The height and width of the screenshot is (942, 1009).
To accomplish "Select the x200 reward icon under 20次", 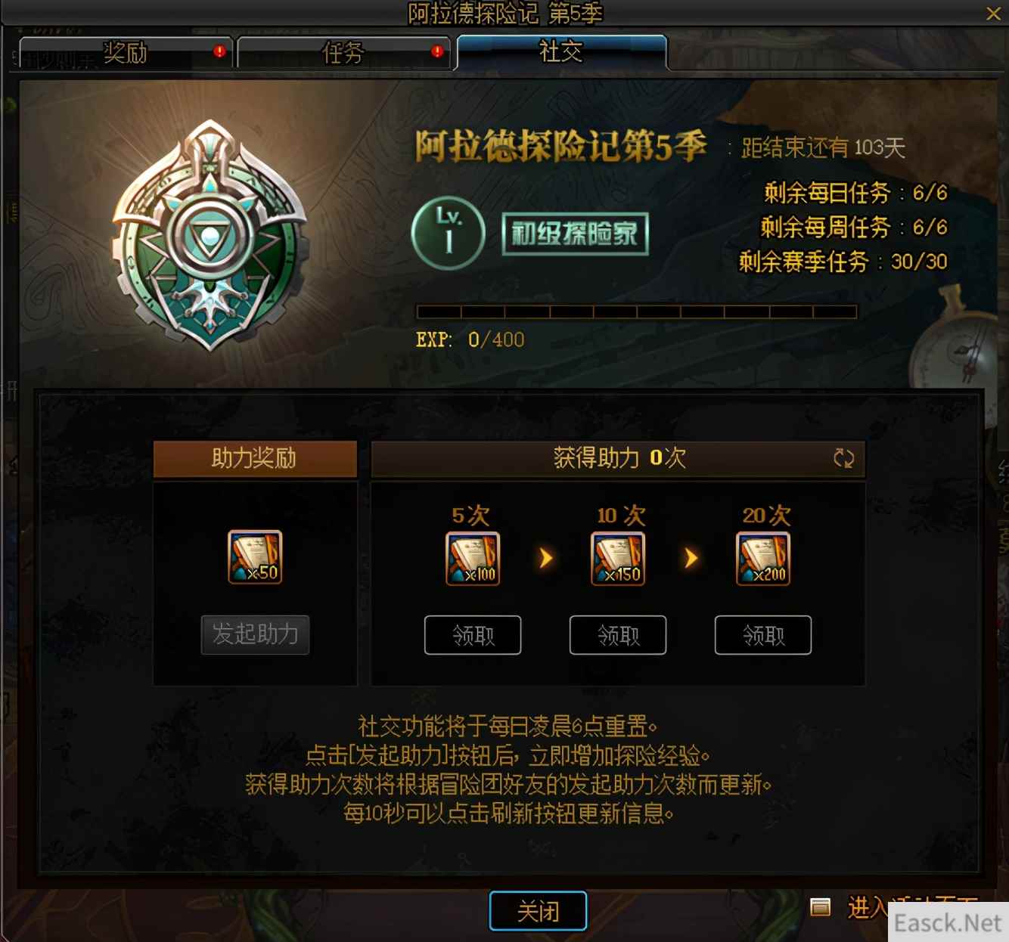I will click(x=763, y=559).
